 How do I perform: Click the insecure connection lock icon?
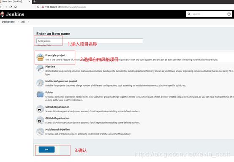43,7
